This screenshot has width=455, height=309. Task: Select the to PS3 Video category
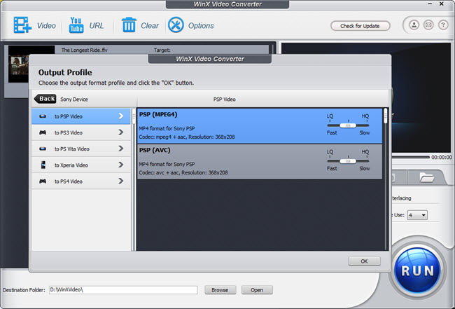(81, 132)
